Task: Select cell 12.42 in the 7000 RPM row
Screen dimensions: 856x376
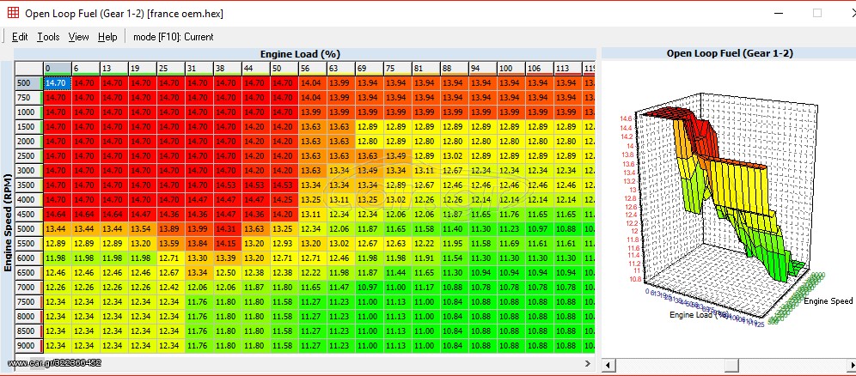Action: pyautogui.click(x=171, y=288)
